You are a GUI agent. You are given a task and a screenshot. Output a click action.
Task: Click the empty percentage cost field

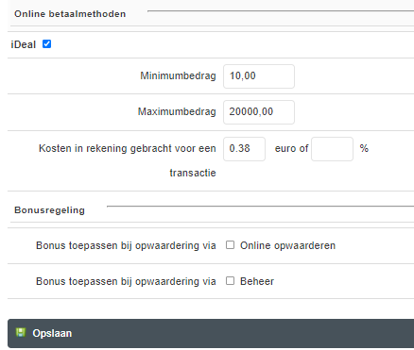[x=332, y=149]
